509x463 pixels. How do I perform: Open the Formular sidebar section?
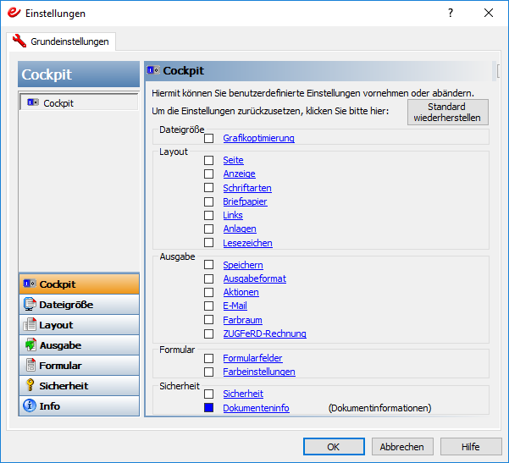click(80, 366)
